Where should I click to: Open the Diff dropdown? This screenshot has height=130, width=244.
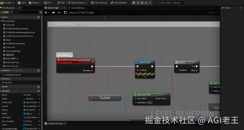48,3
